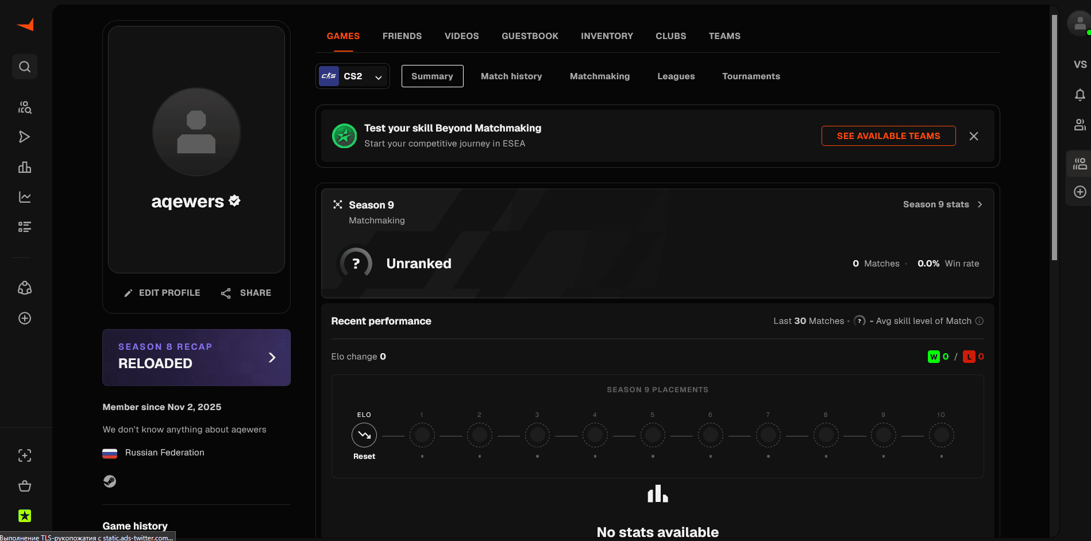Screen dimensions: 1091x541
Task: Click the info icon beside Avg skill level
Action: click(x=980, y=321)
